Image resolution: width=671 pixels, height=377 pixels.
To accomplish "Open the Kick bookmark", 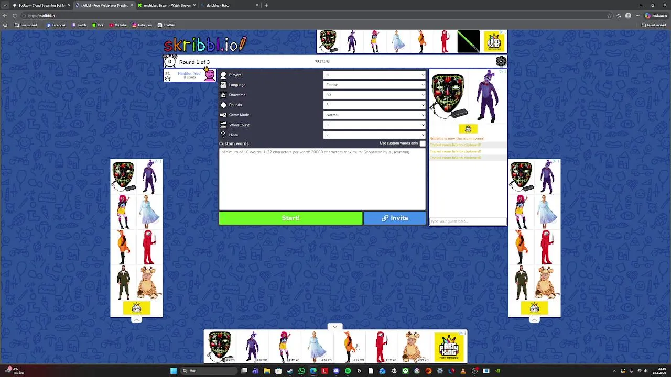I will (98, 25).
